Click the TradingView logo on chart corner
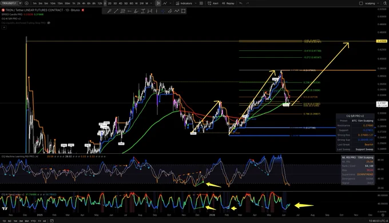Image resolution: width=389 pixels, height=223 pixels. (5, 209)
